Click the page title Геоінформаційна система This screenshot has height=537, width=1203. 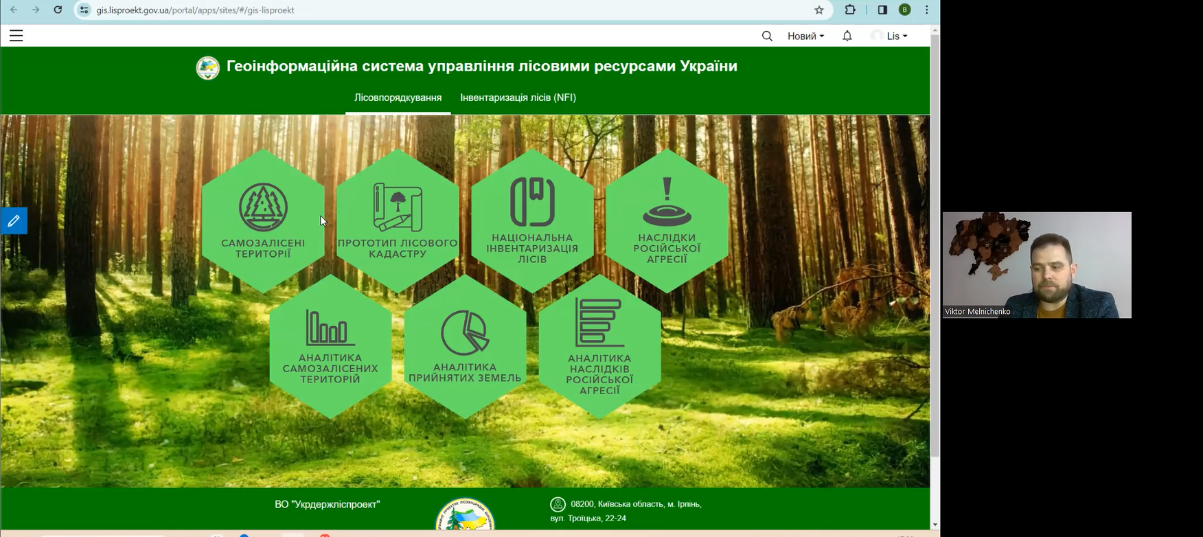(482, 67)
